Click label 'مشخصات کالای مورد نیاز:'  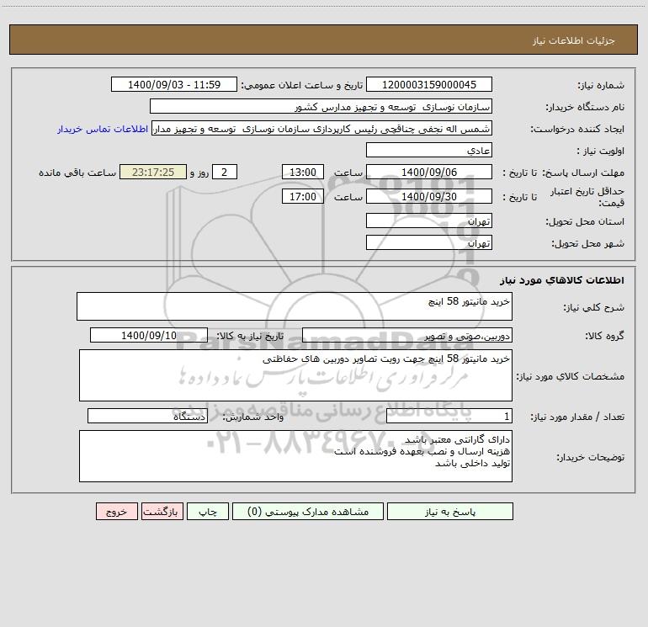pos(571,376)
